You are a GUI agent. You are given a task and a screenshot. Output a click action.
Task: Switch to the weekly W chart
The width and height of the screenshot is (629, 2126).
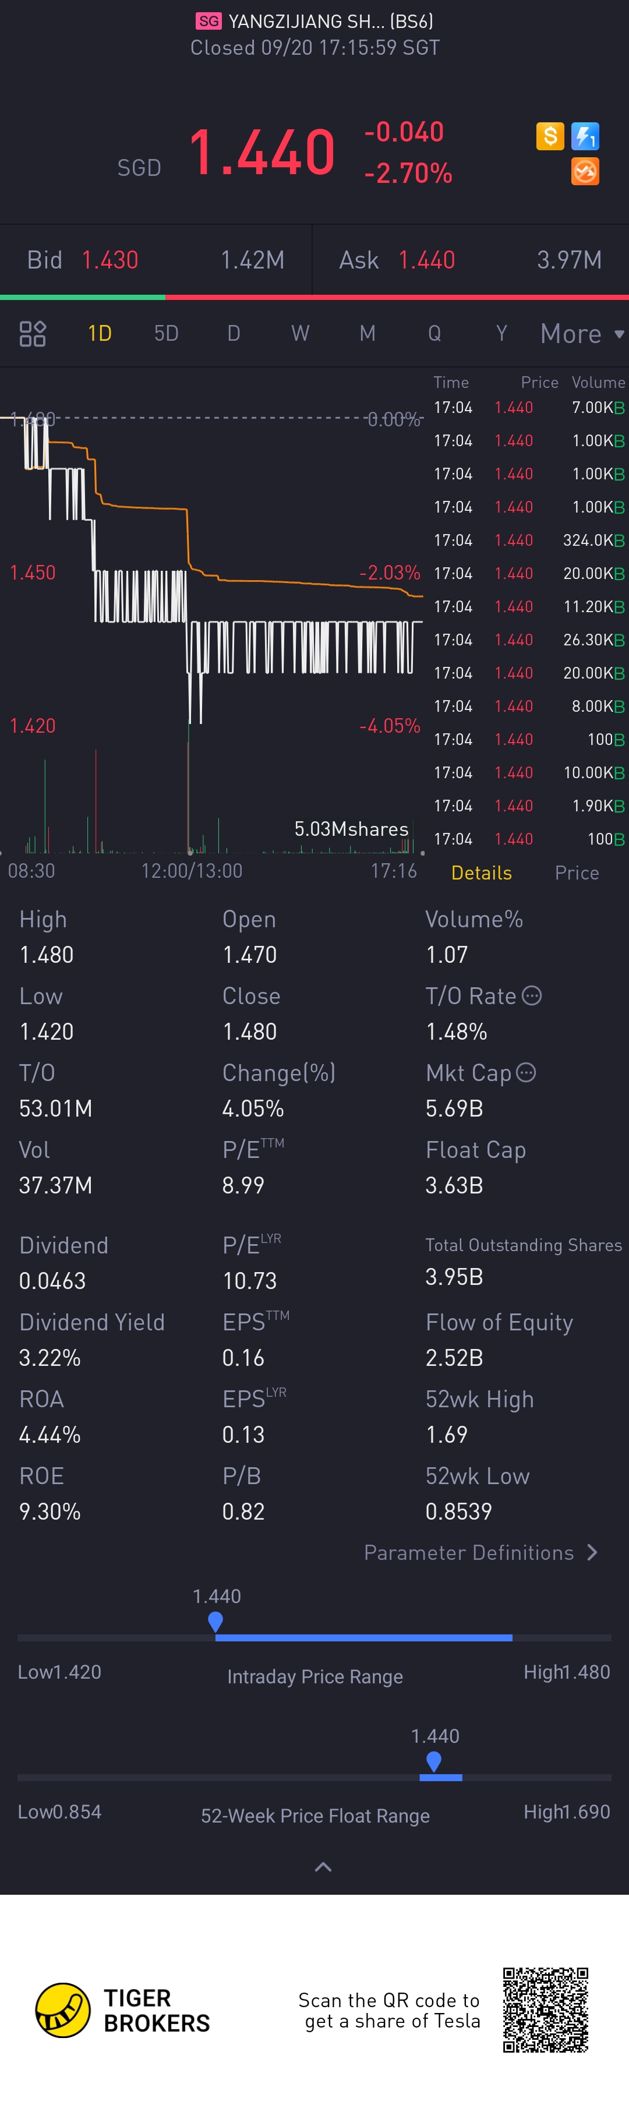(301, 333)
